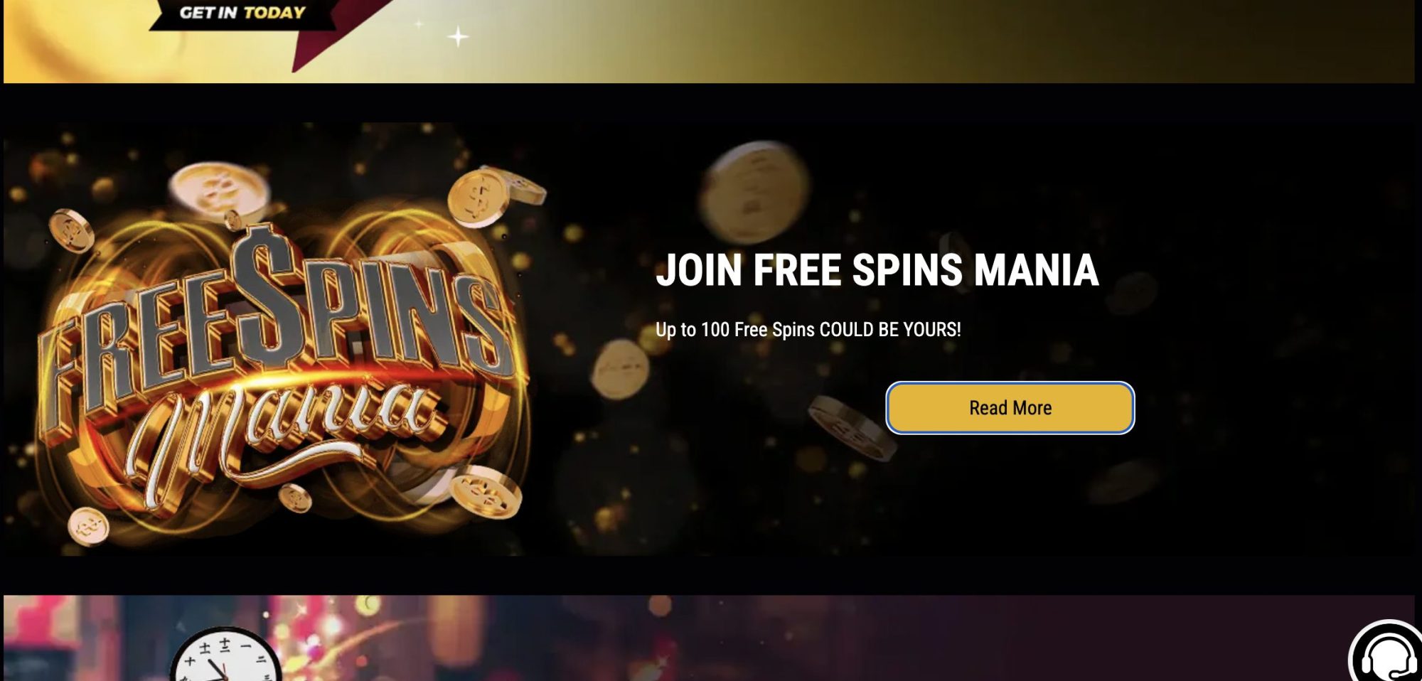Screen dimensions: 1422x681
Task: Open the gold gradient banner at the top
Action: click(709, 41)
